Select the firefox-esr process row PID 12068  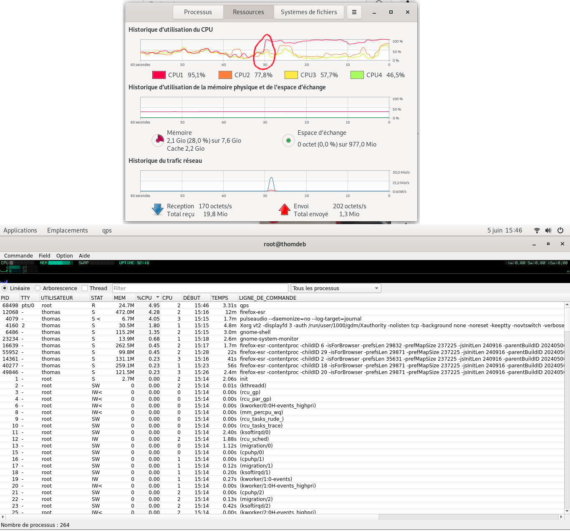(x=282, y=312)
